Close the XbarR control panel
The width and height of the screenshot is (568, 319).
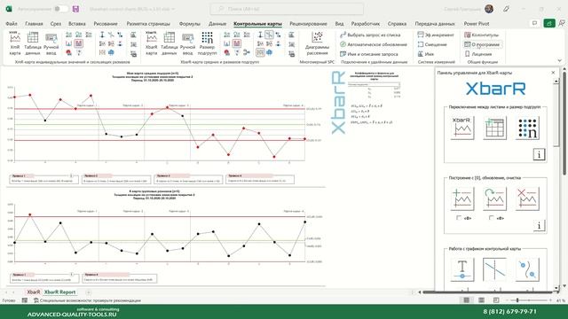tap(553, 73)
